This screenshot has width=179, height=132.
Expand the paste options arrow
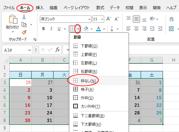(x=13, y=32)
